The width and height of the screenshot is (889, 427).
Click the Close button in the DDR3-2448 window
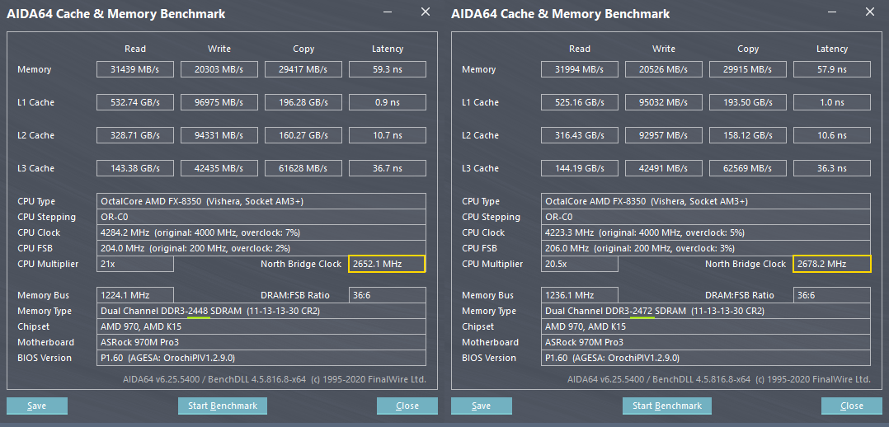click(x=407, y=406)
